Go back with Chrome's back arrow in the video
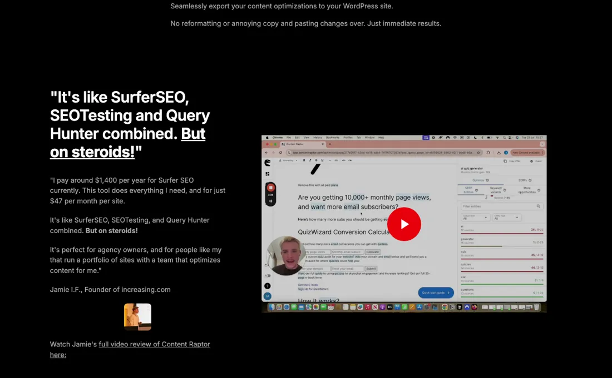 pos(266,153)
